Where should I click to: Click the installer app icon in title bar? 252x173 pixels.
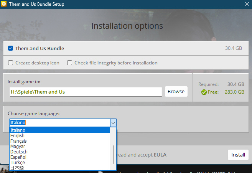(4, 4)
